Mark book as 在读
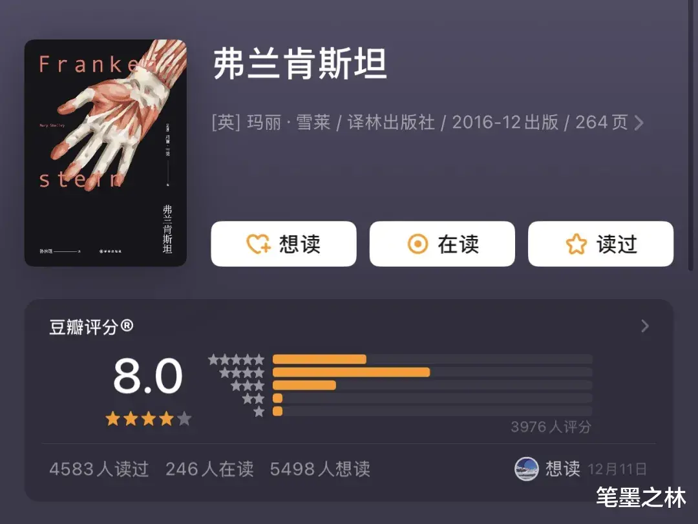This screenshot has height=524, width=698. pos(442,244)
